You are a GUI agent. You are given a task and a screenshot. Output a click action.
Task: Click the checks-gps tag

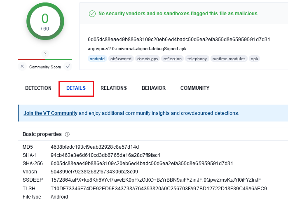[148, 59]
